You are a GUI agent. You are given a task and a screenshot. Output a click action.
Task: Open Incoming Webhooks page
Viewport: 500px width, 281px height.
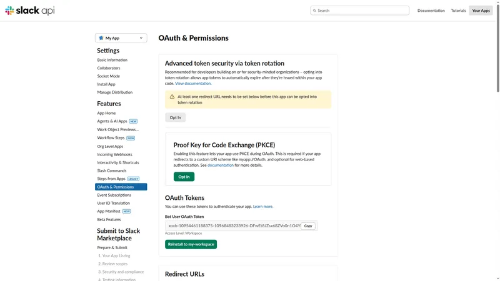(x=114, y=154)
